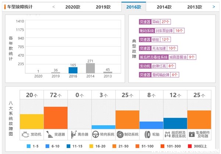Click the orange transmission bar in chart
The image size is (221, 154).
(56, 117)
